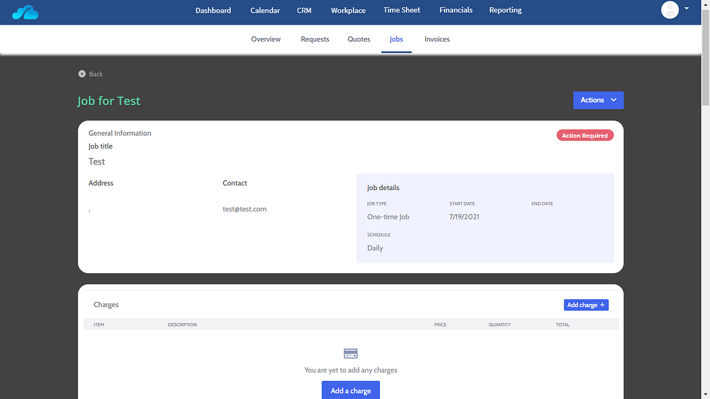The height and width of the screenshot is (399, 710).
Task: Click the General Information label
Action: (x=120, y=133)
